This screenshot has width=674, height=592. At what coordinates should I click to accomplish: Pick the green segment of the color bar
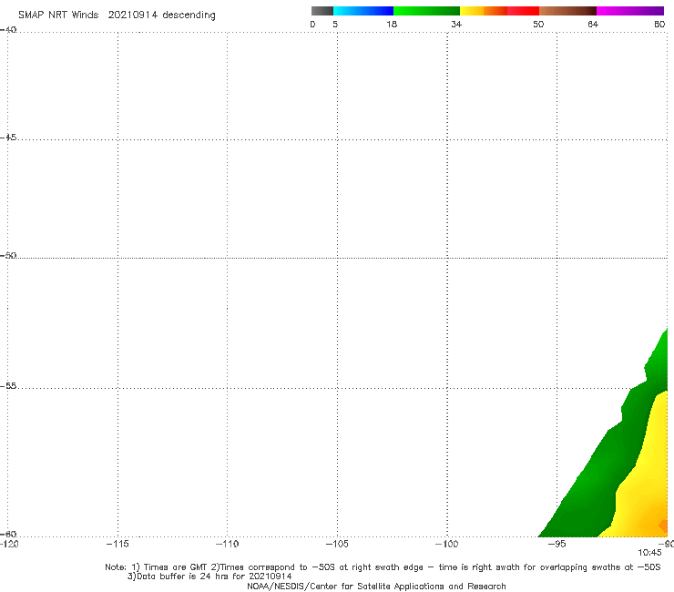coord(426,11)
